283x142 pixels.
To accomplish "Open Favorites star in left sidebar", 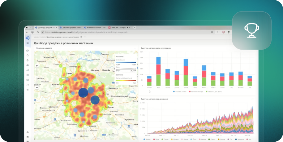I will pos(28,55).
